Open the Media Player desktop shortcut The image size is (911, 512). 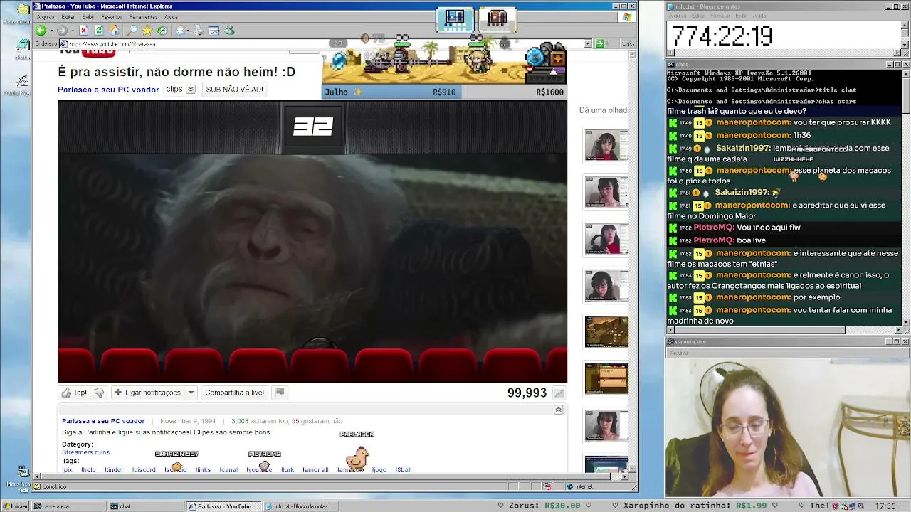pyautogui.click(x=22, y=85)
